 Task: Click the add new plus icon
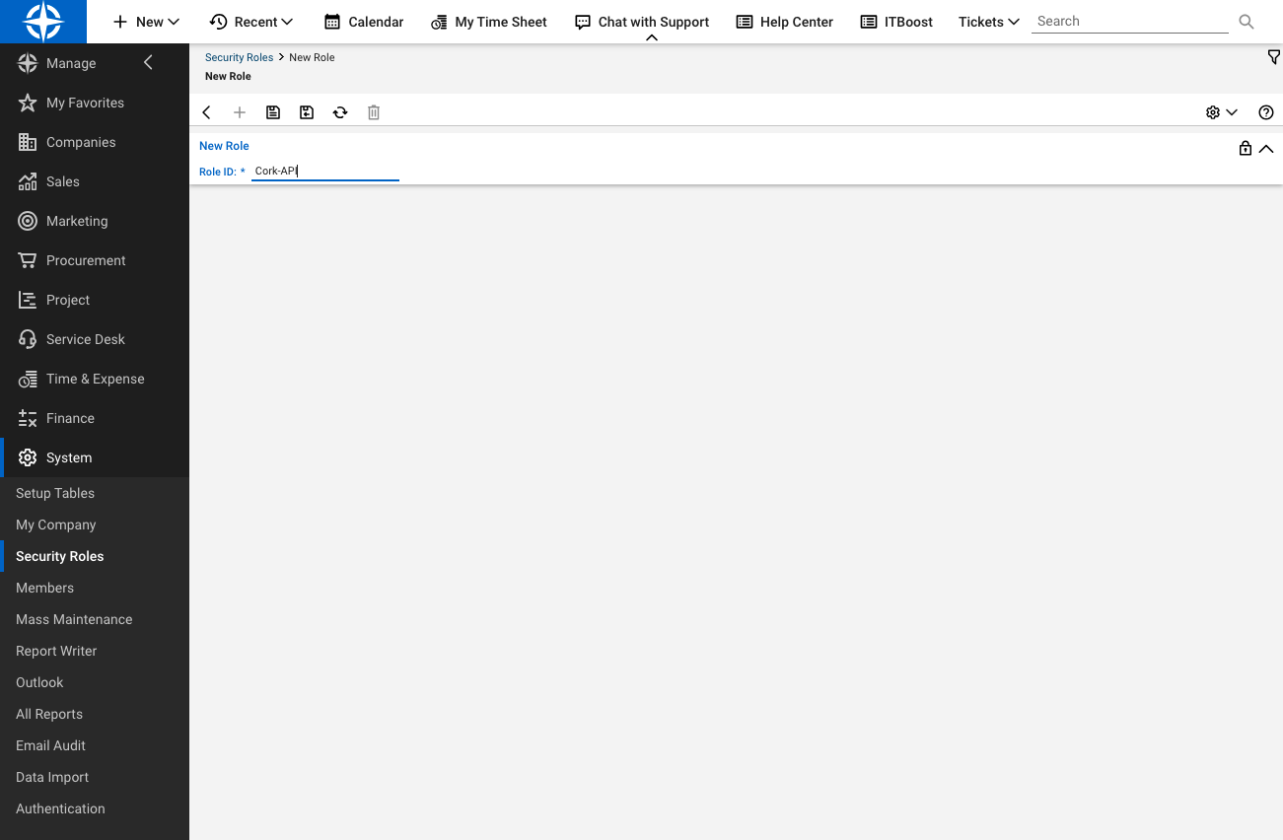coord(239,112)
